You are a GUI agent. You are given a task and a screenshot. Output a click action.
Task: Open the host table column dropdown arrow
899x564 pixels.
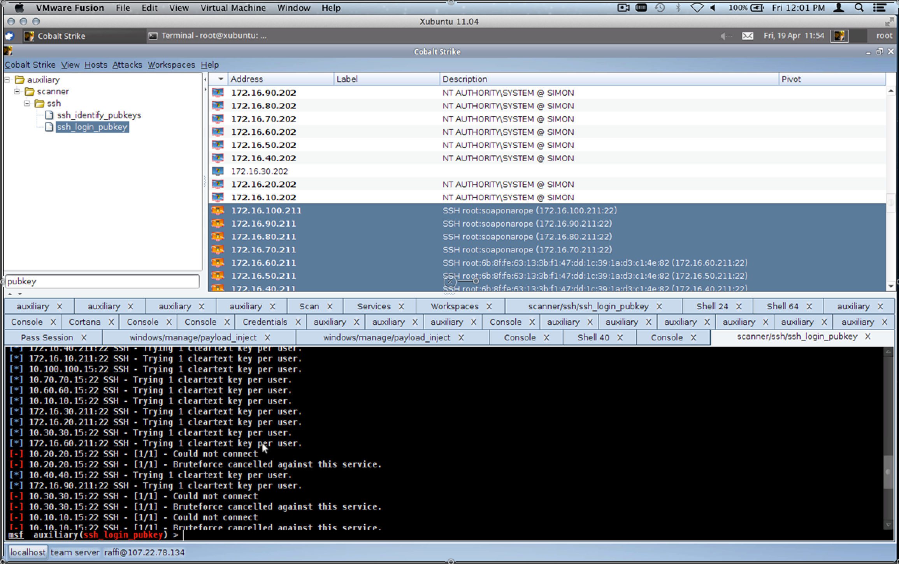click(x=221, y=79)
